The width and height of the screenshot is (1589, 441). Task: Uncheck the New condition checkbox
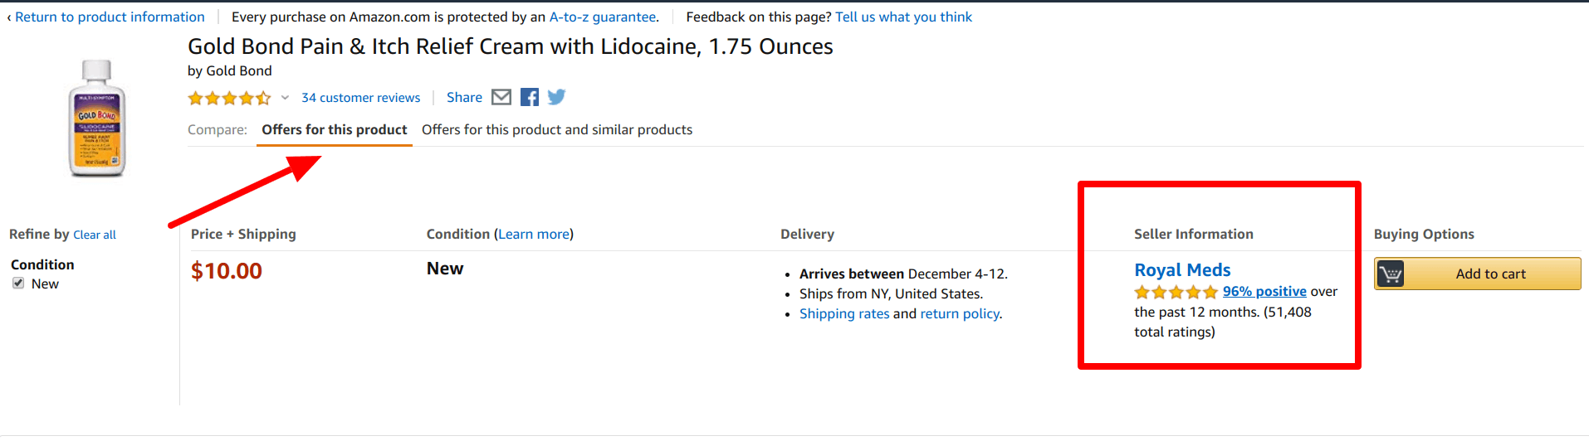coord(18,283)
